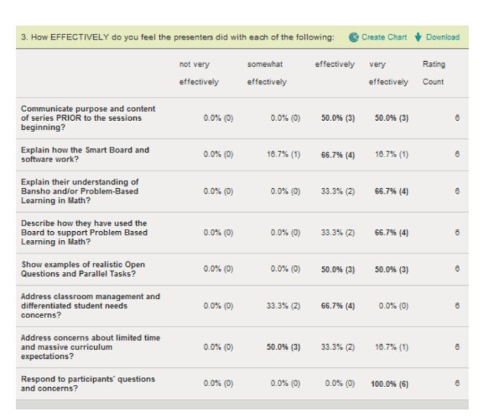484x420 pixels.
Task: Select the 'Explain how the Smart Board' row label
Action: click(x=85, y=155)
